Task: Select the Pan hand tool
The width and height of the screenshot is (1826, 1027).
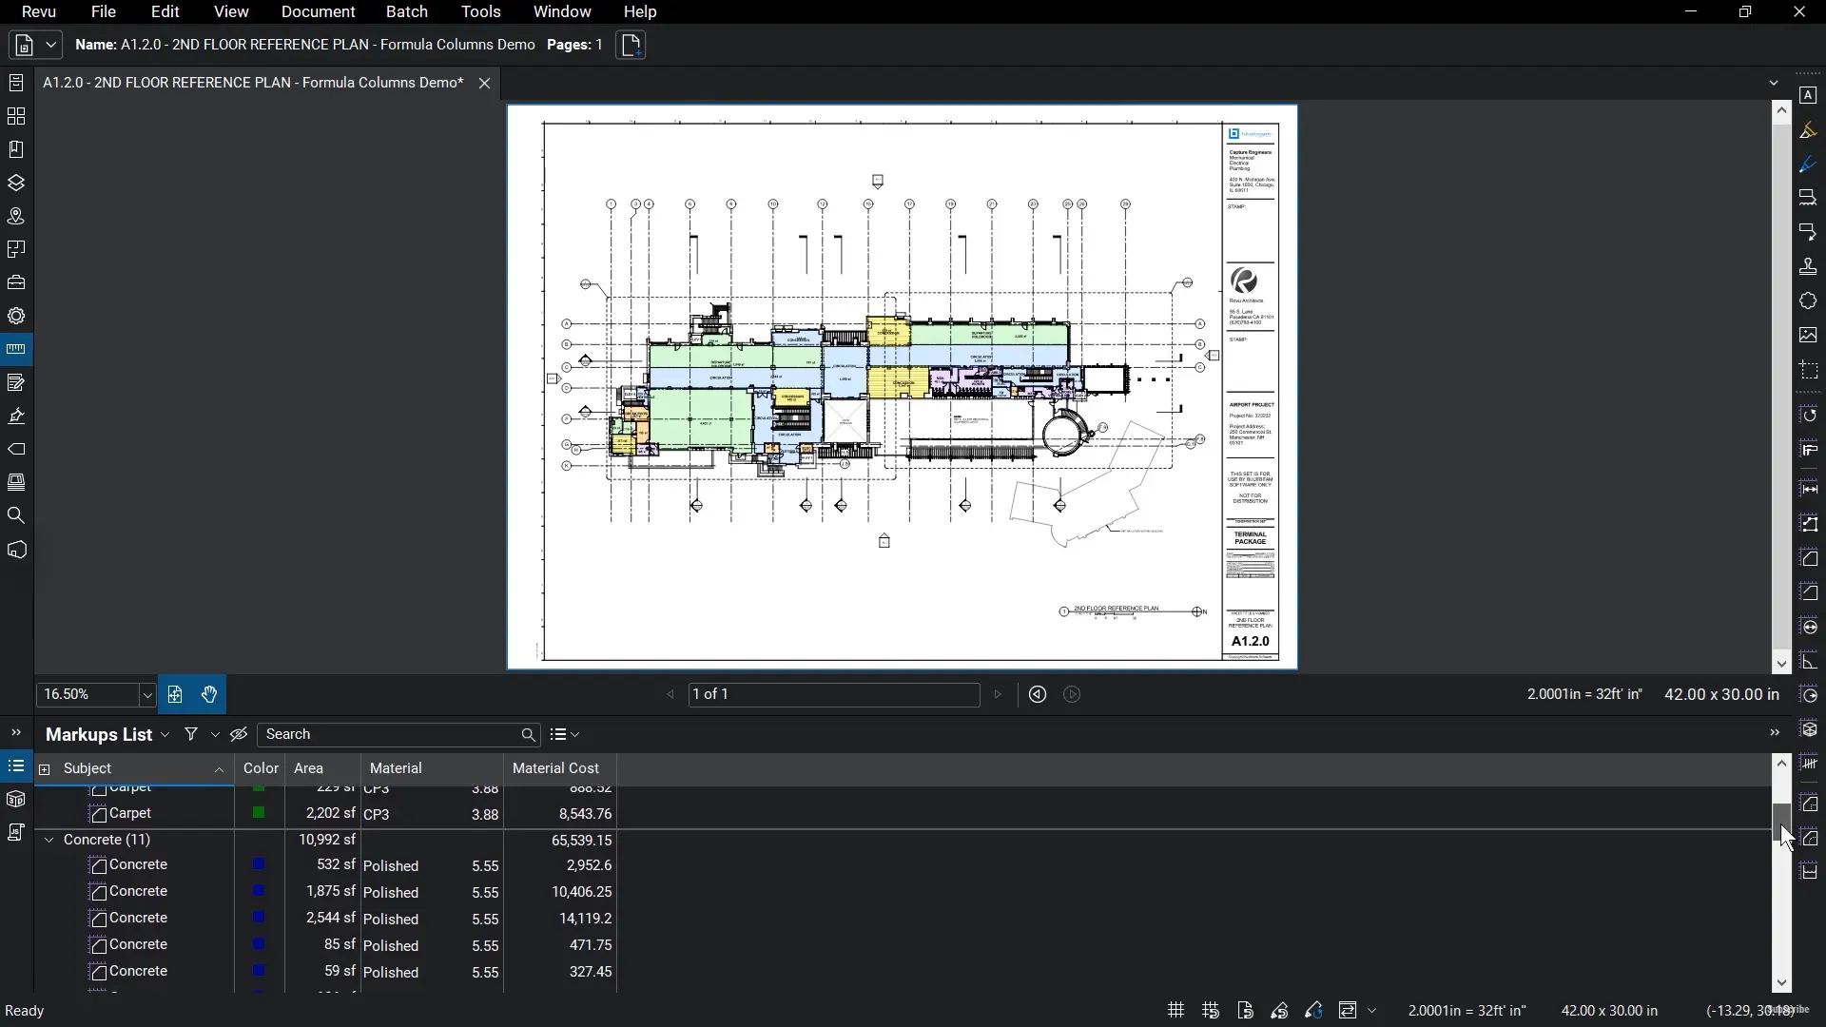Action: click(x=209, y=694)
